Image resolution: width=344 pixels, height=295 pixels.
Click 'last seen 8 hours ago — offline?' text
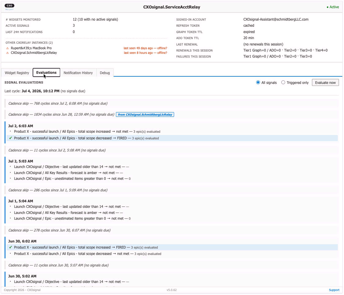[x=145, y=53]
